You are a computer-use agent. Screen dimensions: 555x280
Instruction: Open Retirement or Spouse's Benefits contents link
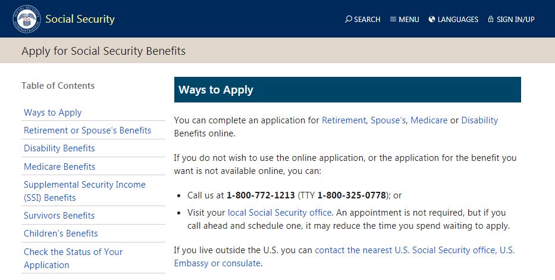tap(87, 130)
